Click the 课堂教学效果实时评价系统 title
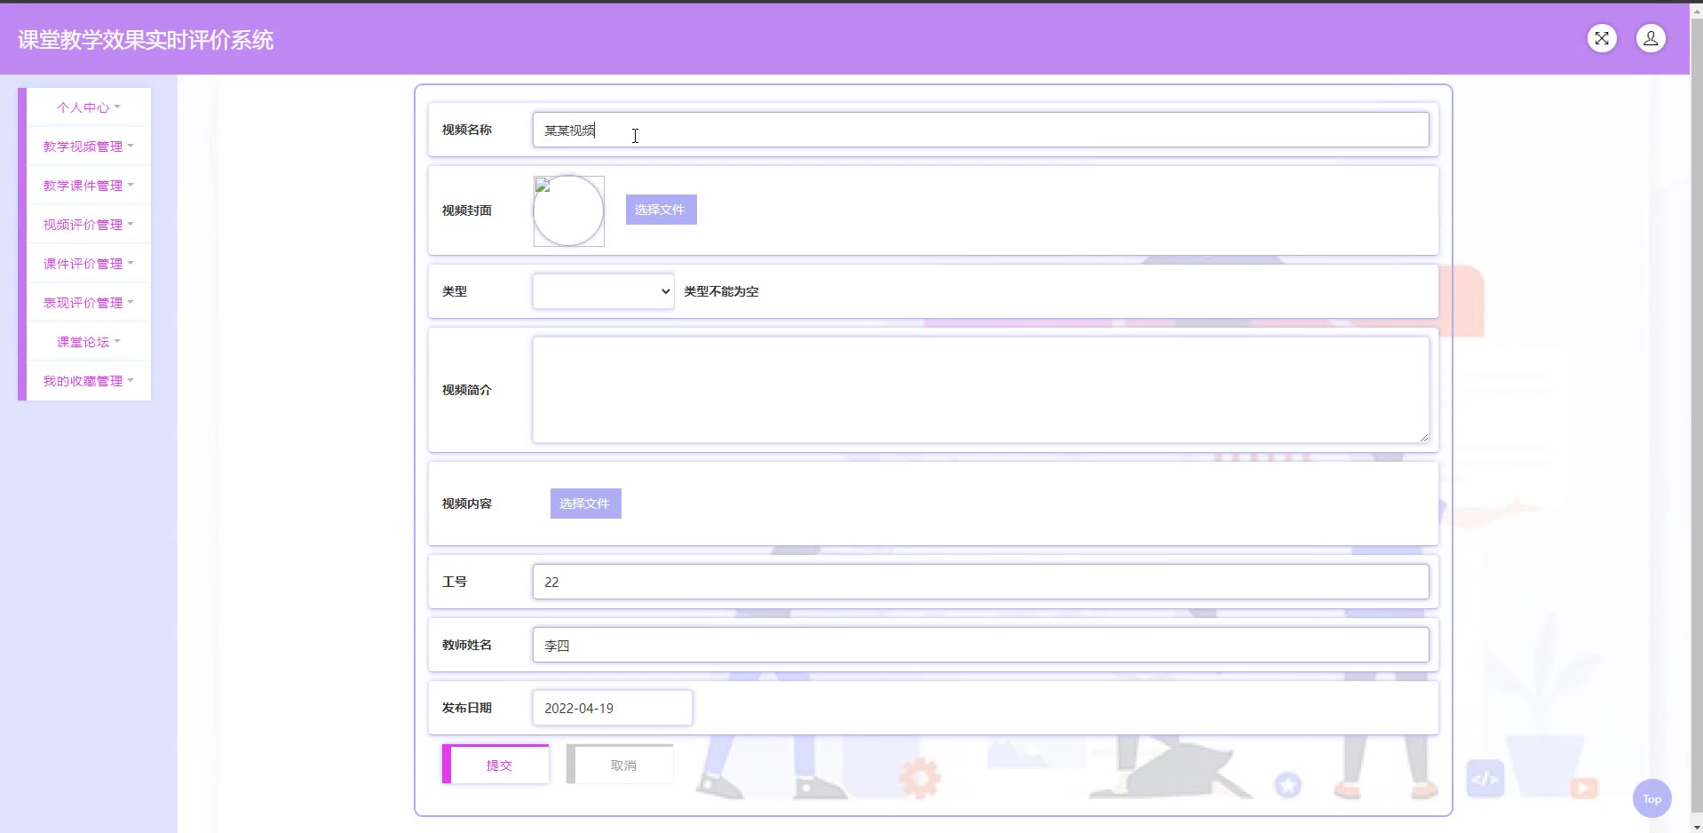The width and height of the screenshot is (1703, 833). tap(146, 40)
